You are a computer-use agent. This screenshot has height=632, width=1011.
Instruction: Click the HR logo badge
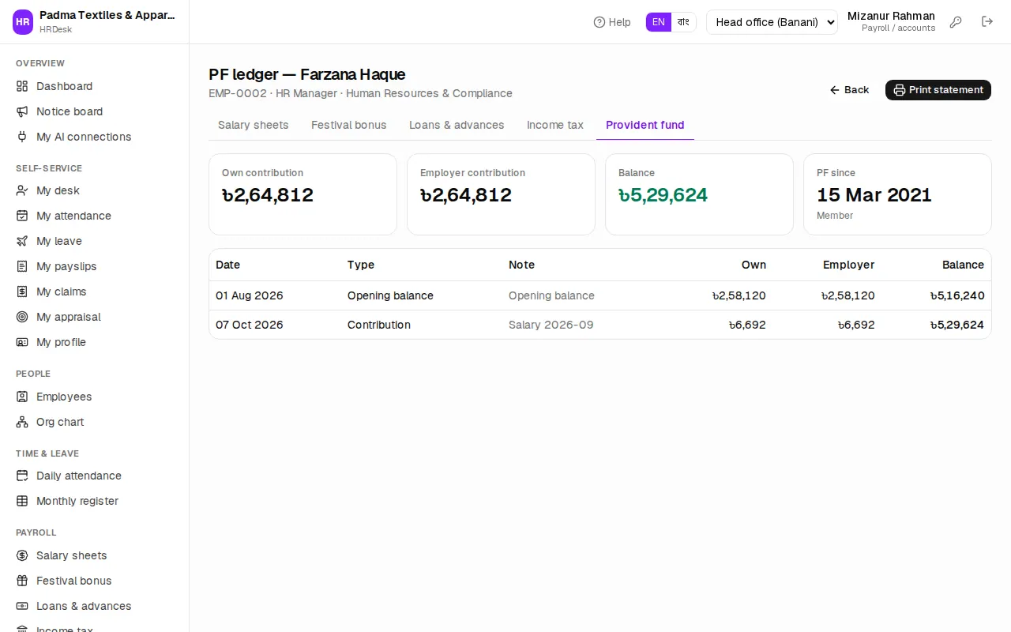pos(23,22)
